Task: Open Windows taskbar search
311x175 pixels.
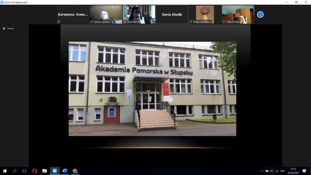Action: (x=15, y=171)
